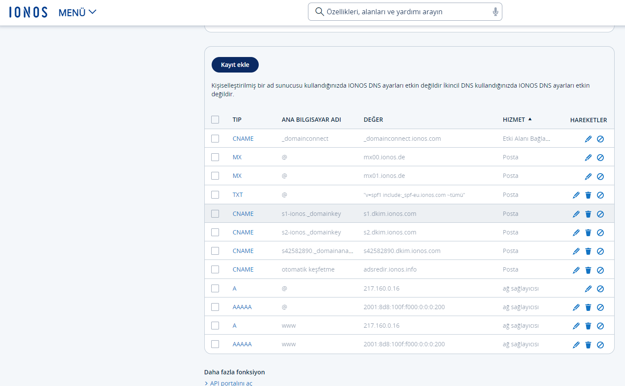Viewport: 625px width, 386px height.
Task: Sort by the HIZMET column
Action: [517, 120]
